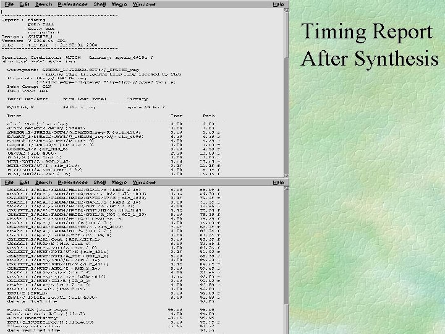The height and width of the screenshot is (334, 445).
Task: Open the Help menu in the bottom window
Action: coord(278,182)
